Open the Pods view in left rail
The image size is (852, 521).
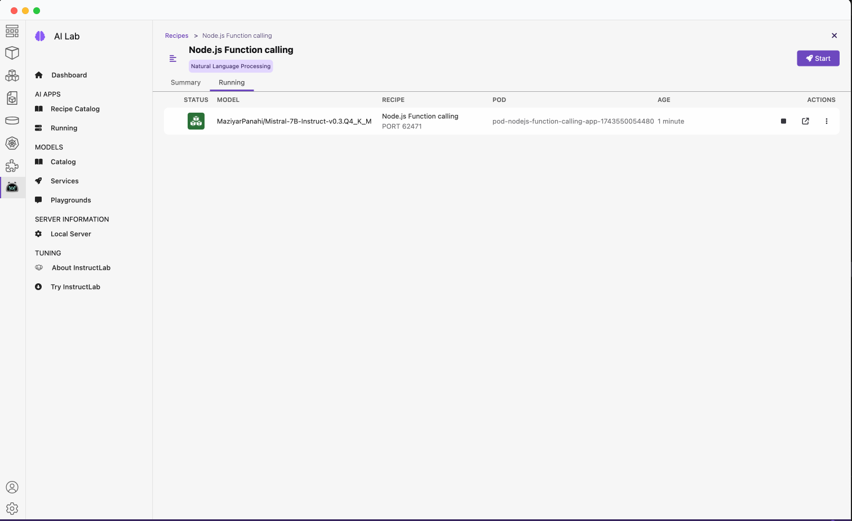coord(12,75)
